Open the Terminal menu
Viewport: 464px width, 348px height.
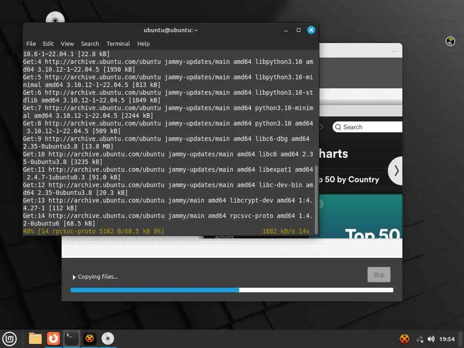point(118,44)
